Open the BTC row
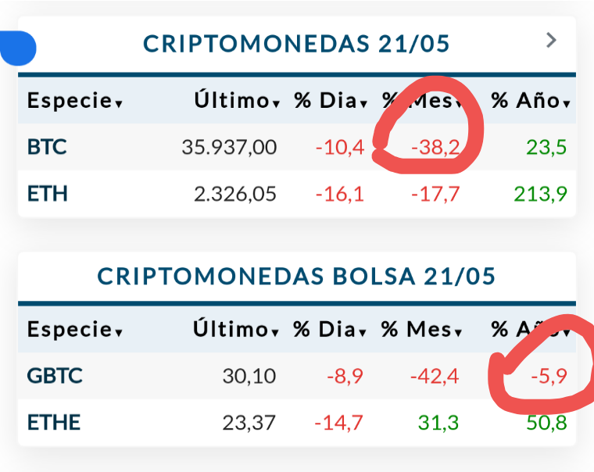This screenshot has height=472, width=594. [297, 147]
